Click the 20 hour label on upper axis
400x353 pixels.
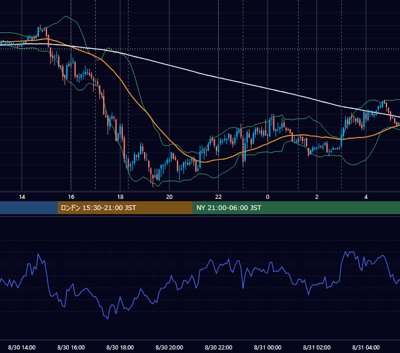click(169, 197)
